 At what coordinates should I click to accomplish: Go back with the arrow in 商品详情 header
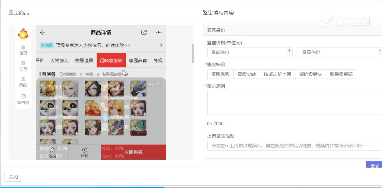click(x=42, y=32)
